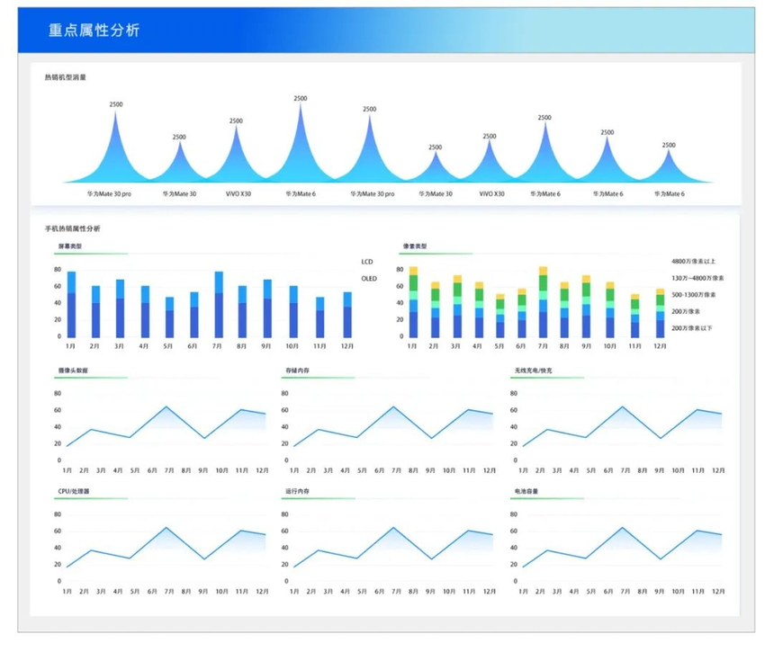Click the 12月 stacked bar in 像素类型 chart
Screen dimensions: 774x652
point(660,313)
